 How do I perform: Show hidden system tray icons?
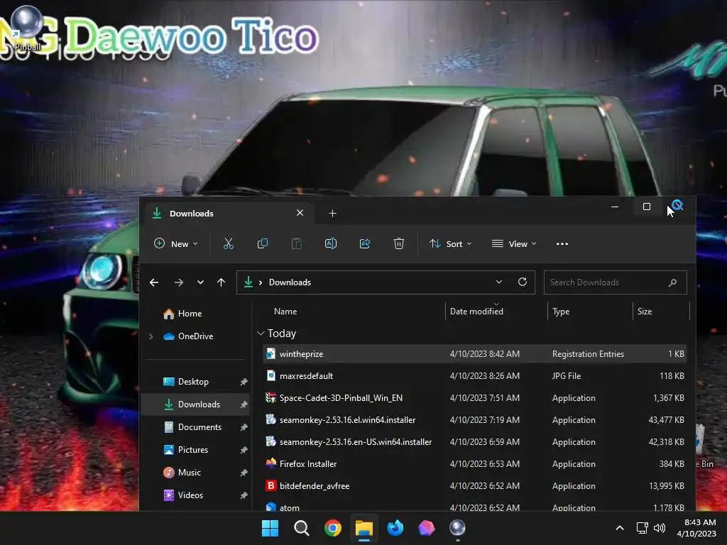[x=619, y=528]
